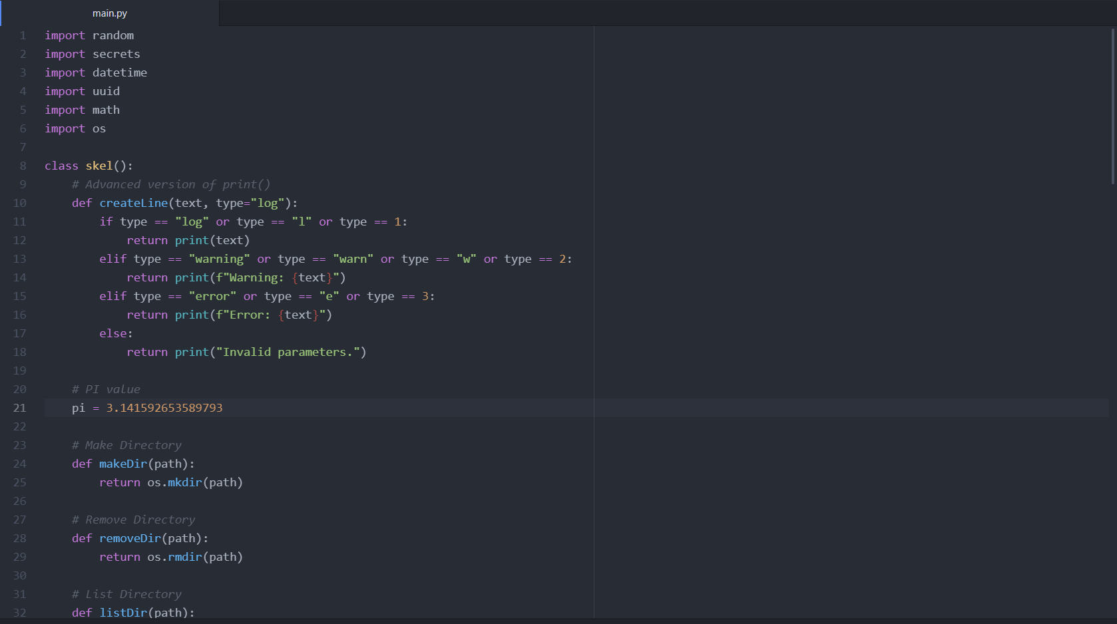Screen dimensions: 1117x624
Task: Click the removeDir function definition
Action: [x=130, y=538]
